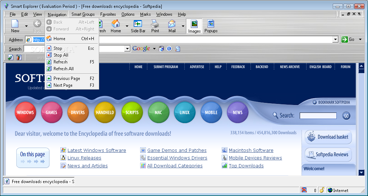The height and width of the screenshot is (196, 368).
Task: Click the yellow HANDHELD category ball
Action: pos(105,113)
